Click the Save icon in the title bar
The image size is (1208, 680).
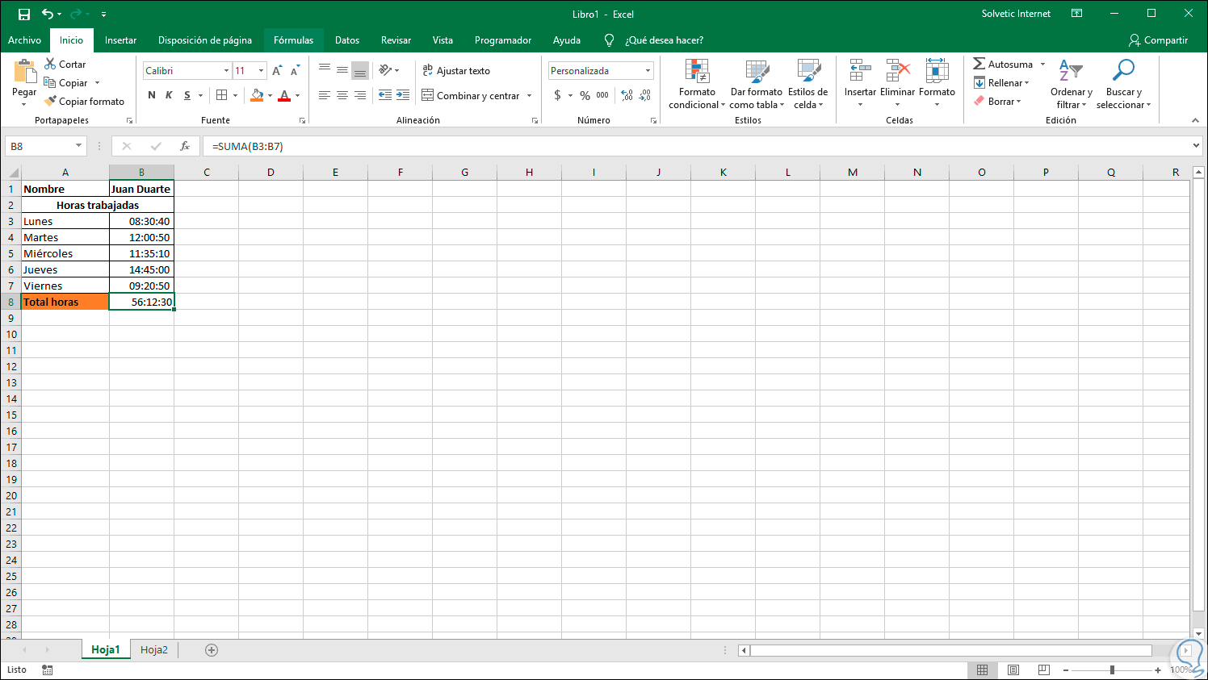tap(23, 15)
